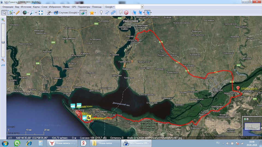
Task: Switch to Новая запись Yandex browser window
Action: click(62, 143)
